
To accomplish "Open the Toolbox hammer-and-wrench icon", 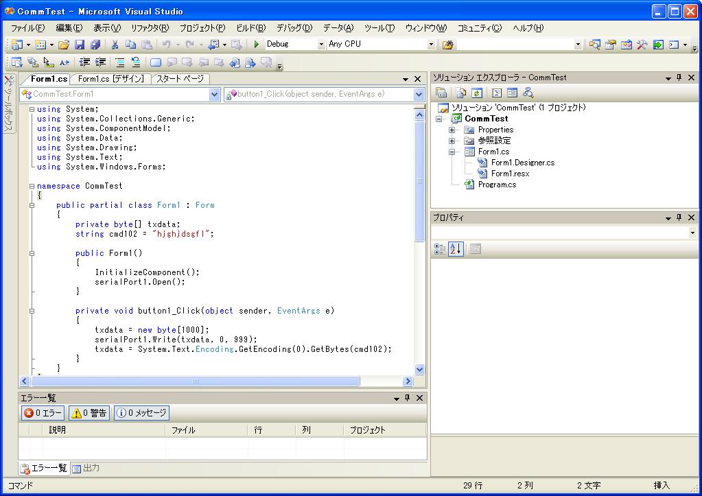I will coord(642,45).
